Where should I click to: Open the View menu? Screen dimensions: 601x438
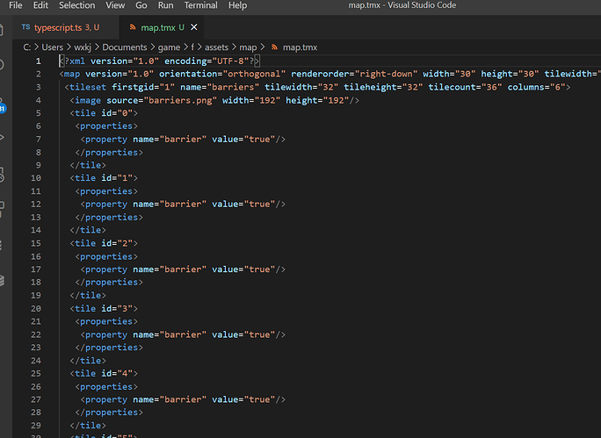click(115, 5)
